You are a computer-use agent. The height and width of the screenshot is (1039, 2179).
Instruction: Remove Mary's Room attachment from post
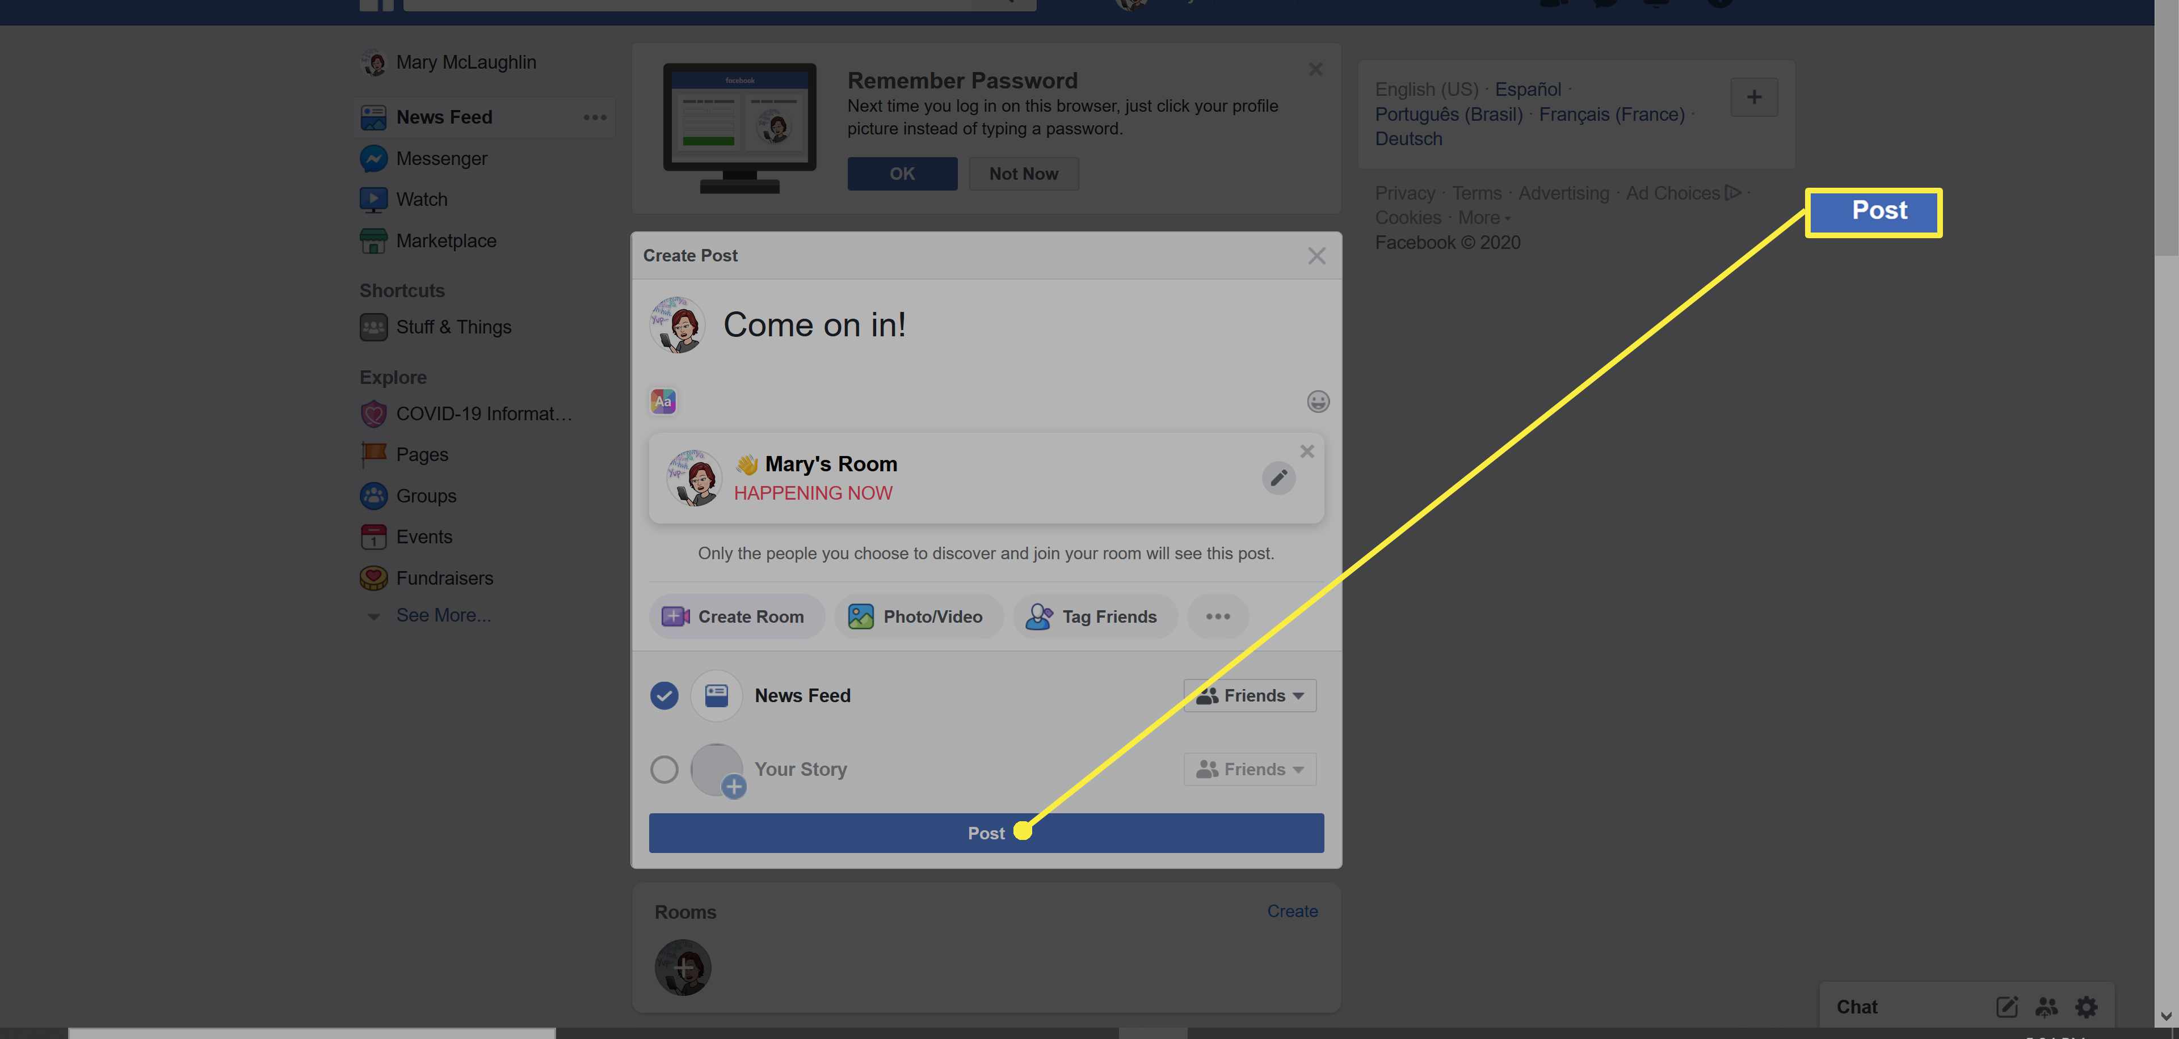coord(1307,451)
